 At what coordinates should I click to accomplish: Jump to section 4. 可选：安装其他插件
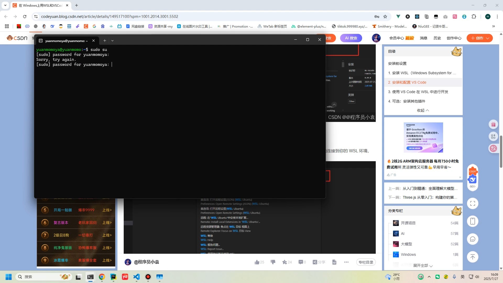407,101
